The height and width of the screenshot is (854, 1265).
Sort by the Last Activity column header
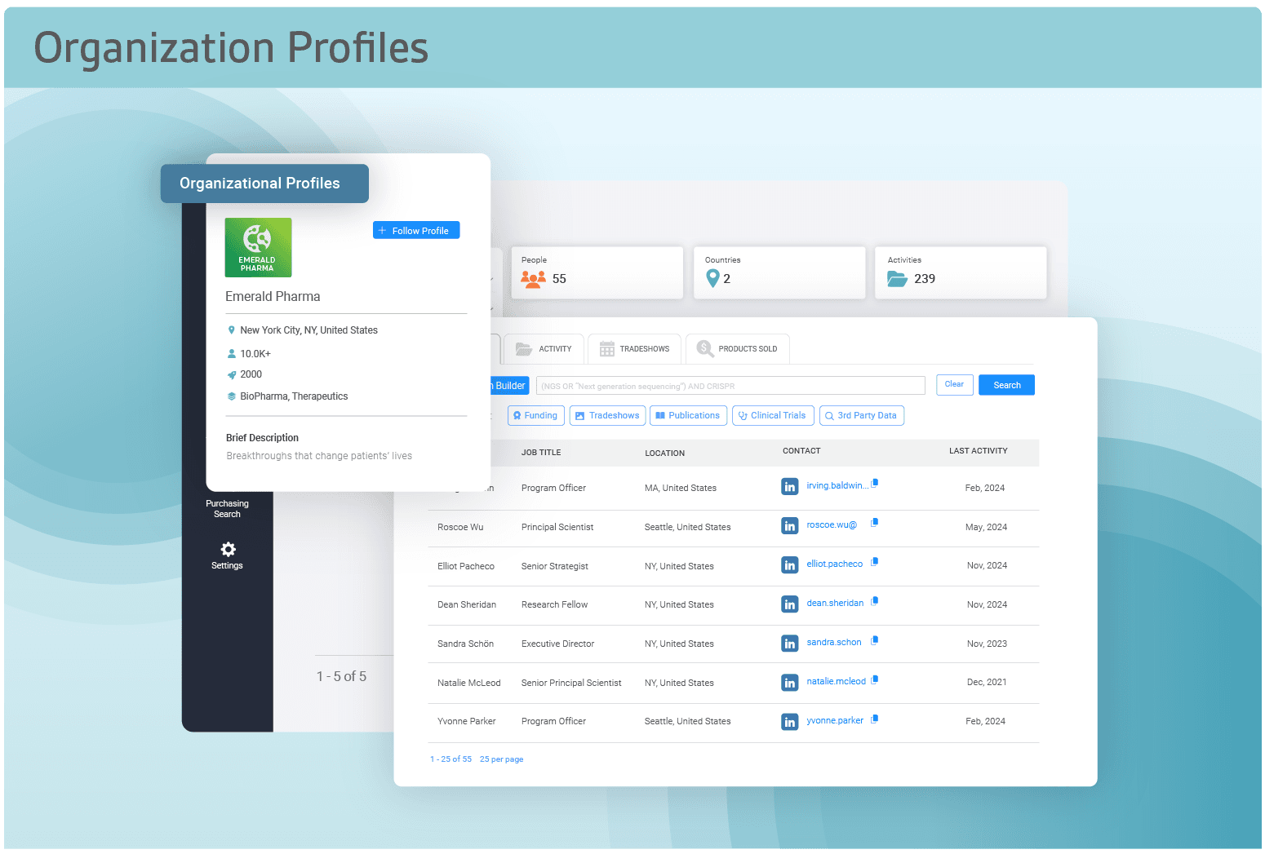(x=978, y=451)
